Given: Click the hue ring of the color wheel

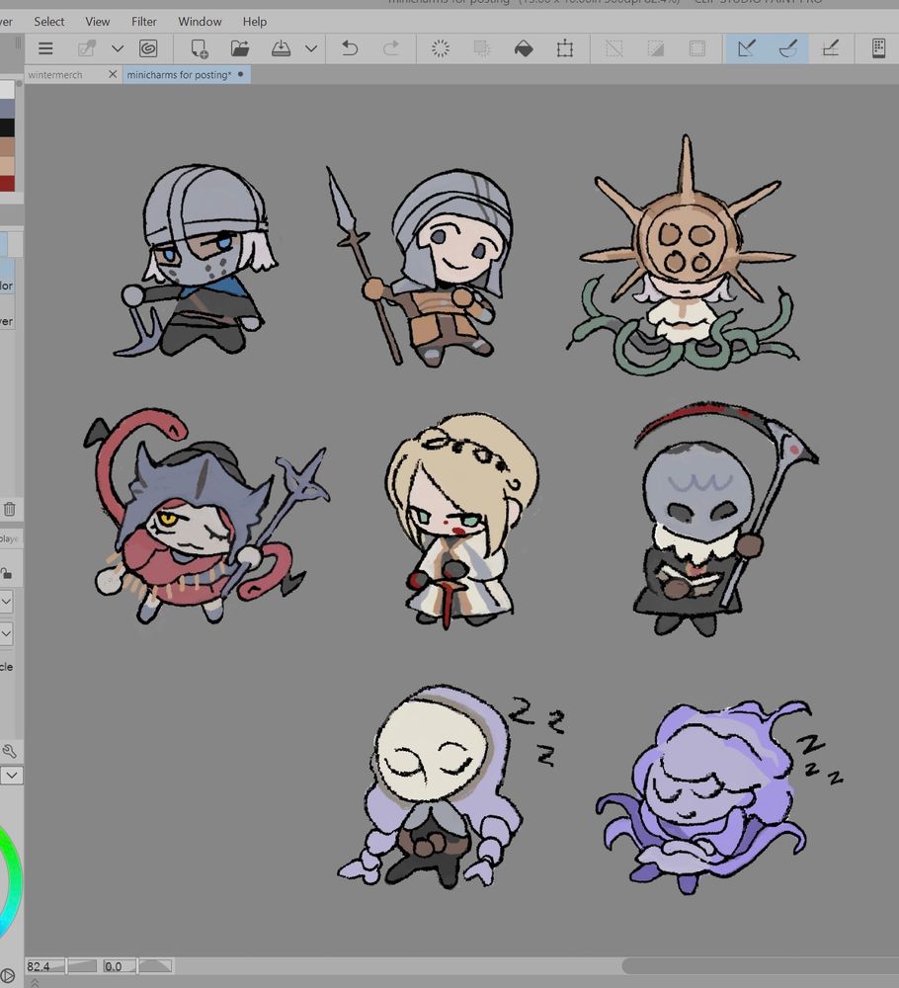Looking at the screenshot, I should pos(13,882).
